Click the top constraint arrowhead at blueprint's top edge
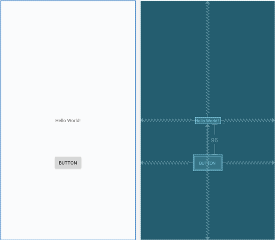Viewport: 275px width, 240px height. point(208,2)
